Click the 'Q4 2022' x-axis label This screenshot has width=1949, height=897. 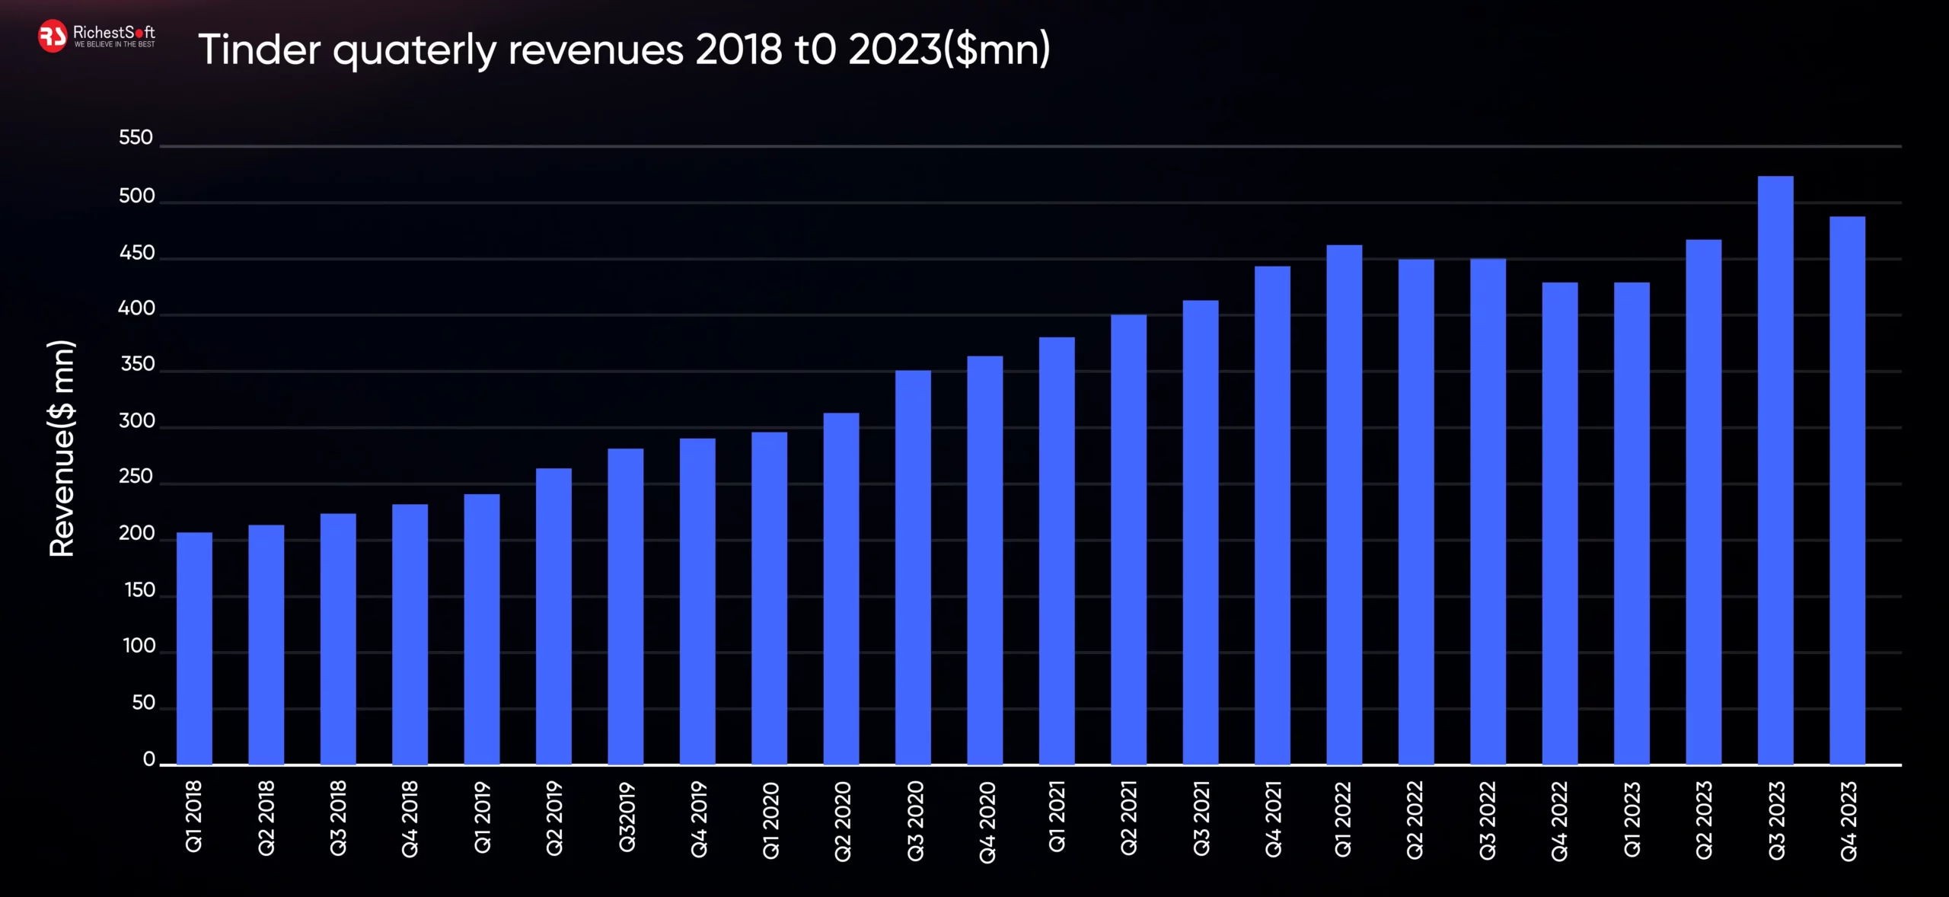[1559, 821]
